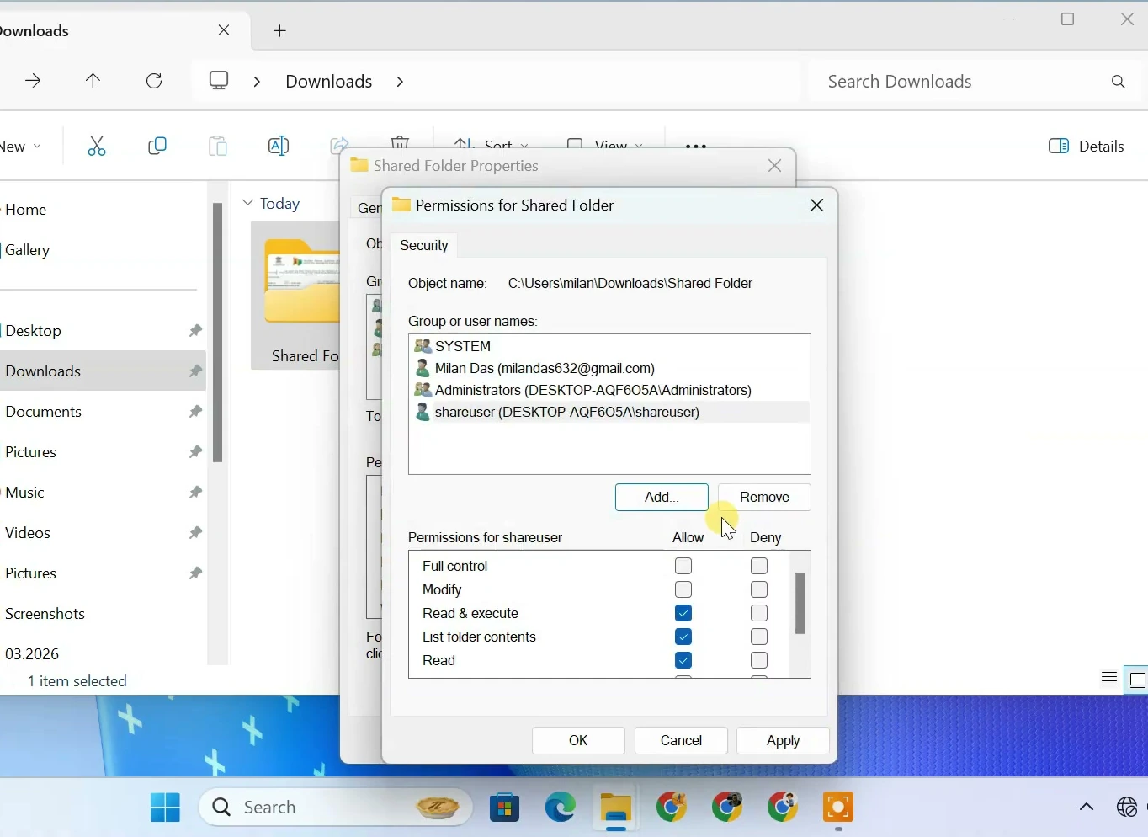Expand the Downloads breadcrumb chevron

(x=401, y=82)
